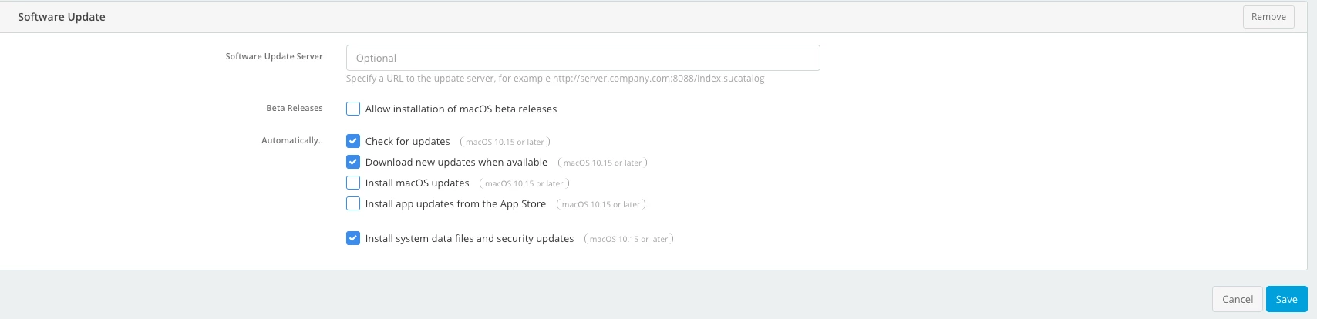Tick Install app updates from the App Store
1317x319 pixels.
point(353,203)
